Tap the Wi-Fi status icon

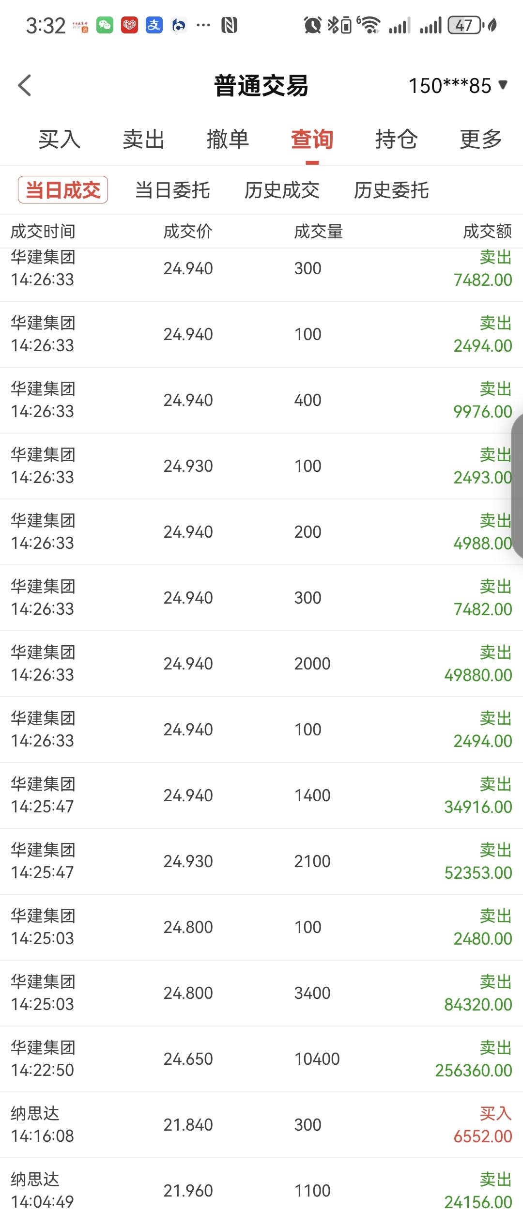coord(369,25)
